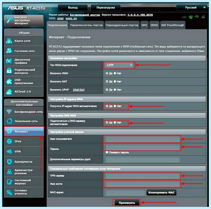This screenshot has width=211, height=209.
Task: Select Нет for Включить NAT
Action: tap(115, 81)
